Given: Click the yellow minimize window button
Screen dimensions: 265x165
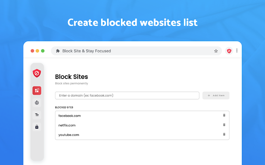Looking at the screenshot, I should click(37, 51).
